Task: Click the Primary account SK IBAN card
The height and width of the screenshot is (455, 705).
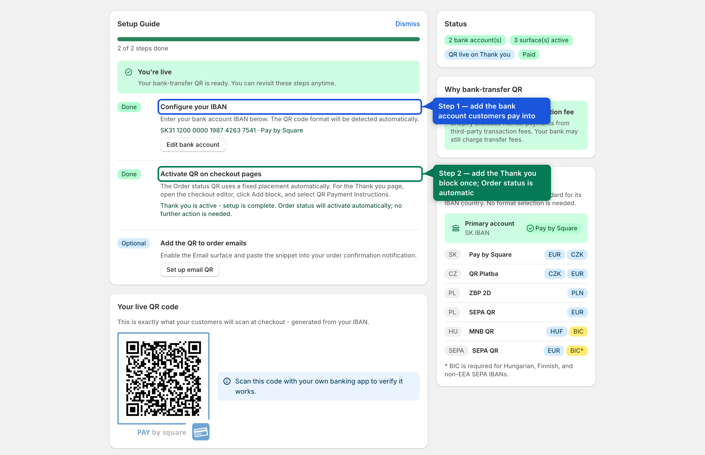Action: coord(516,228)
